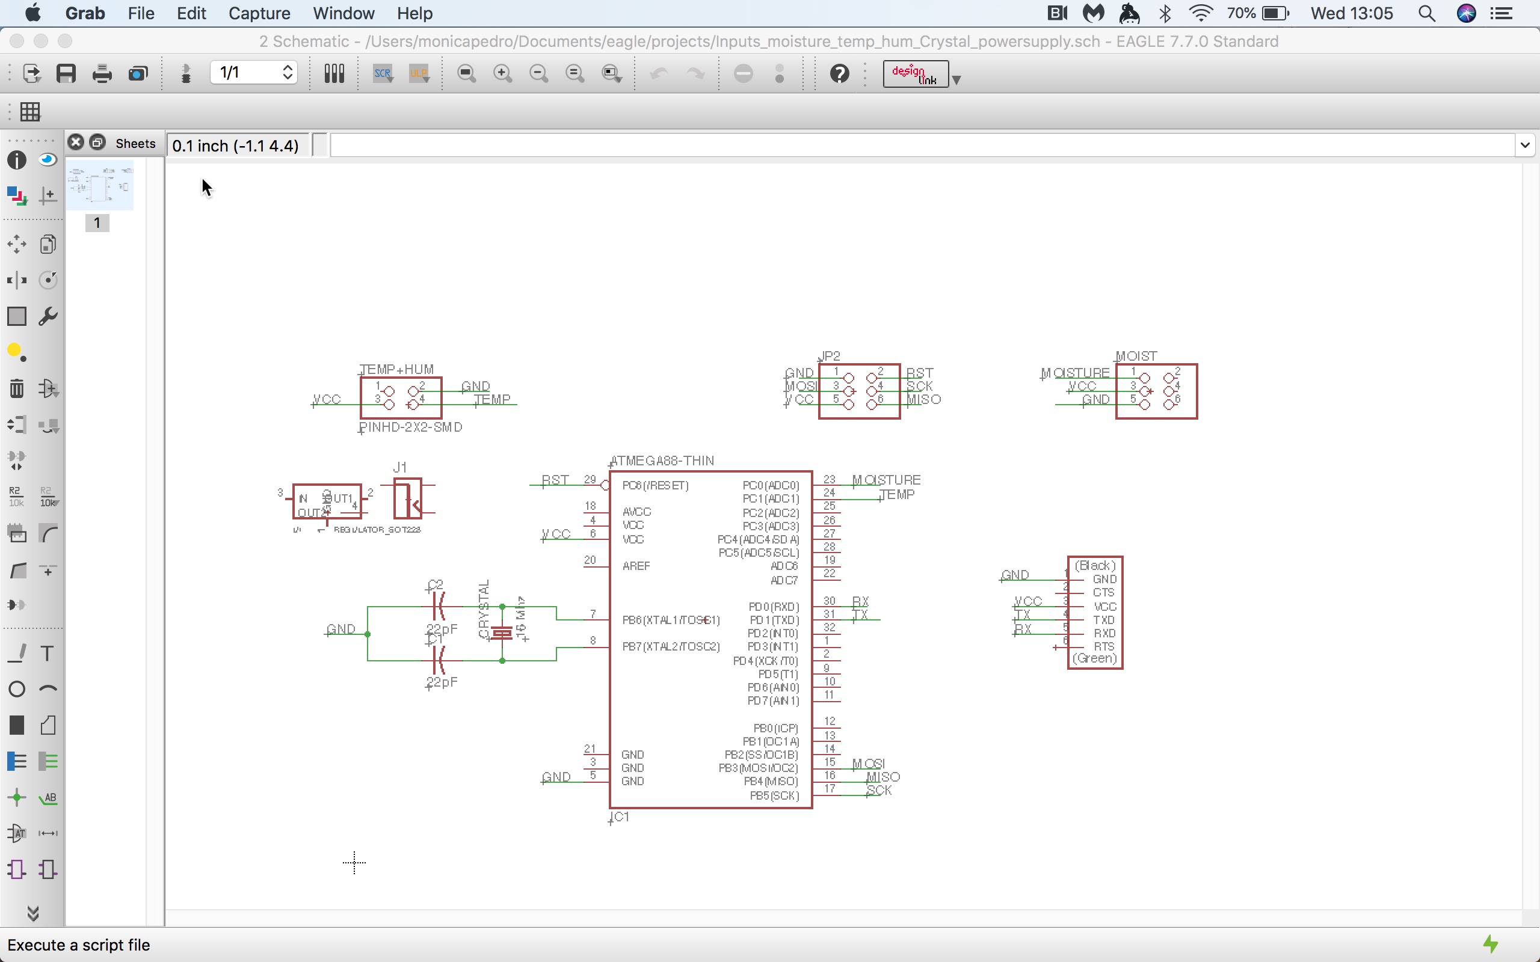Image resolution: width=1540 pixels, height=962 pixels.
Task: Open the sheet selector 1/1 combo box
Action: coord(254,73)
